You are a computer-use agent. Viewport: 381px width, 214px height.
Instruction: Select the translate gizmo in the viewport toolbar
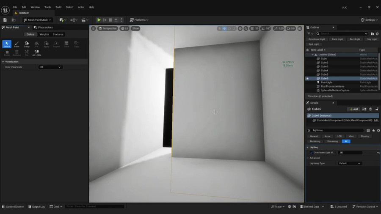point(224,28)
